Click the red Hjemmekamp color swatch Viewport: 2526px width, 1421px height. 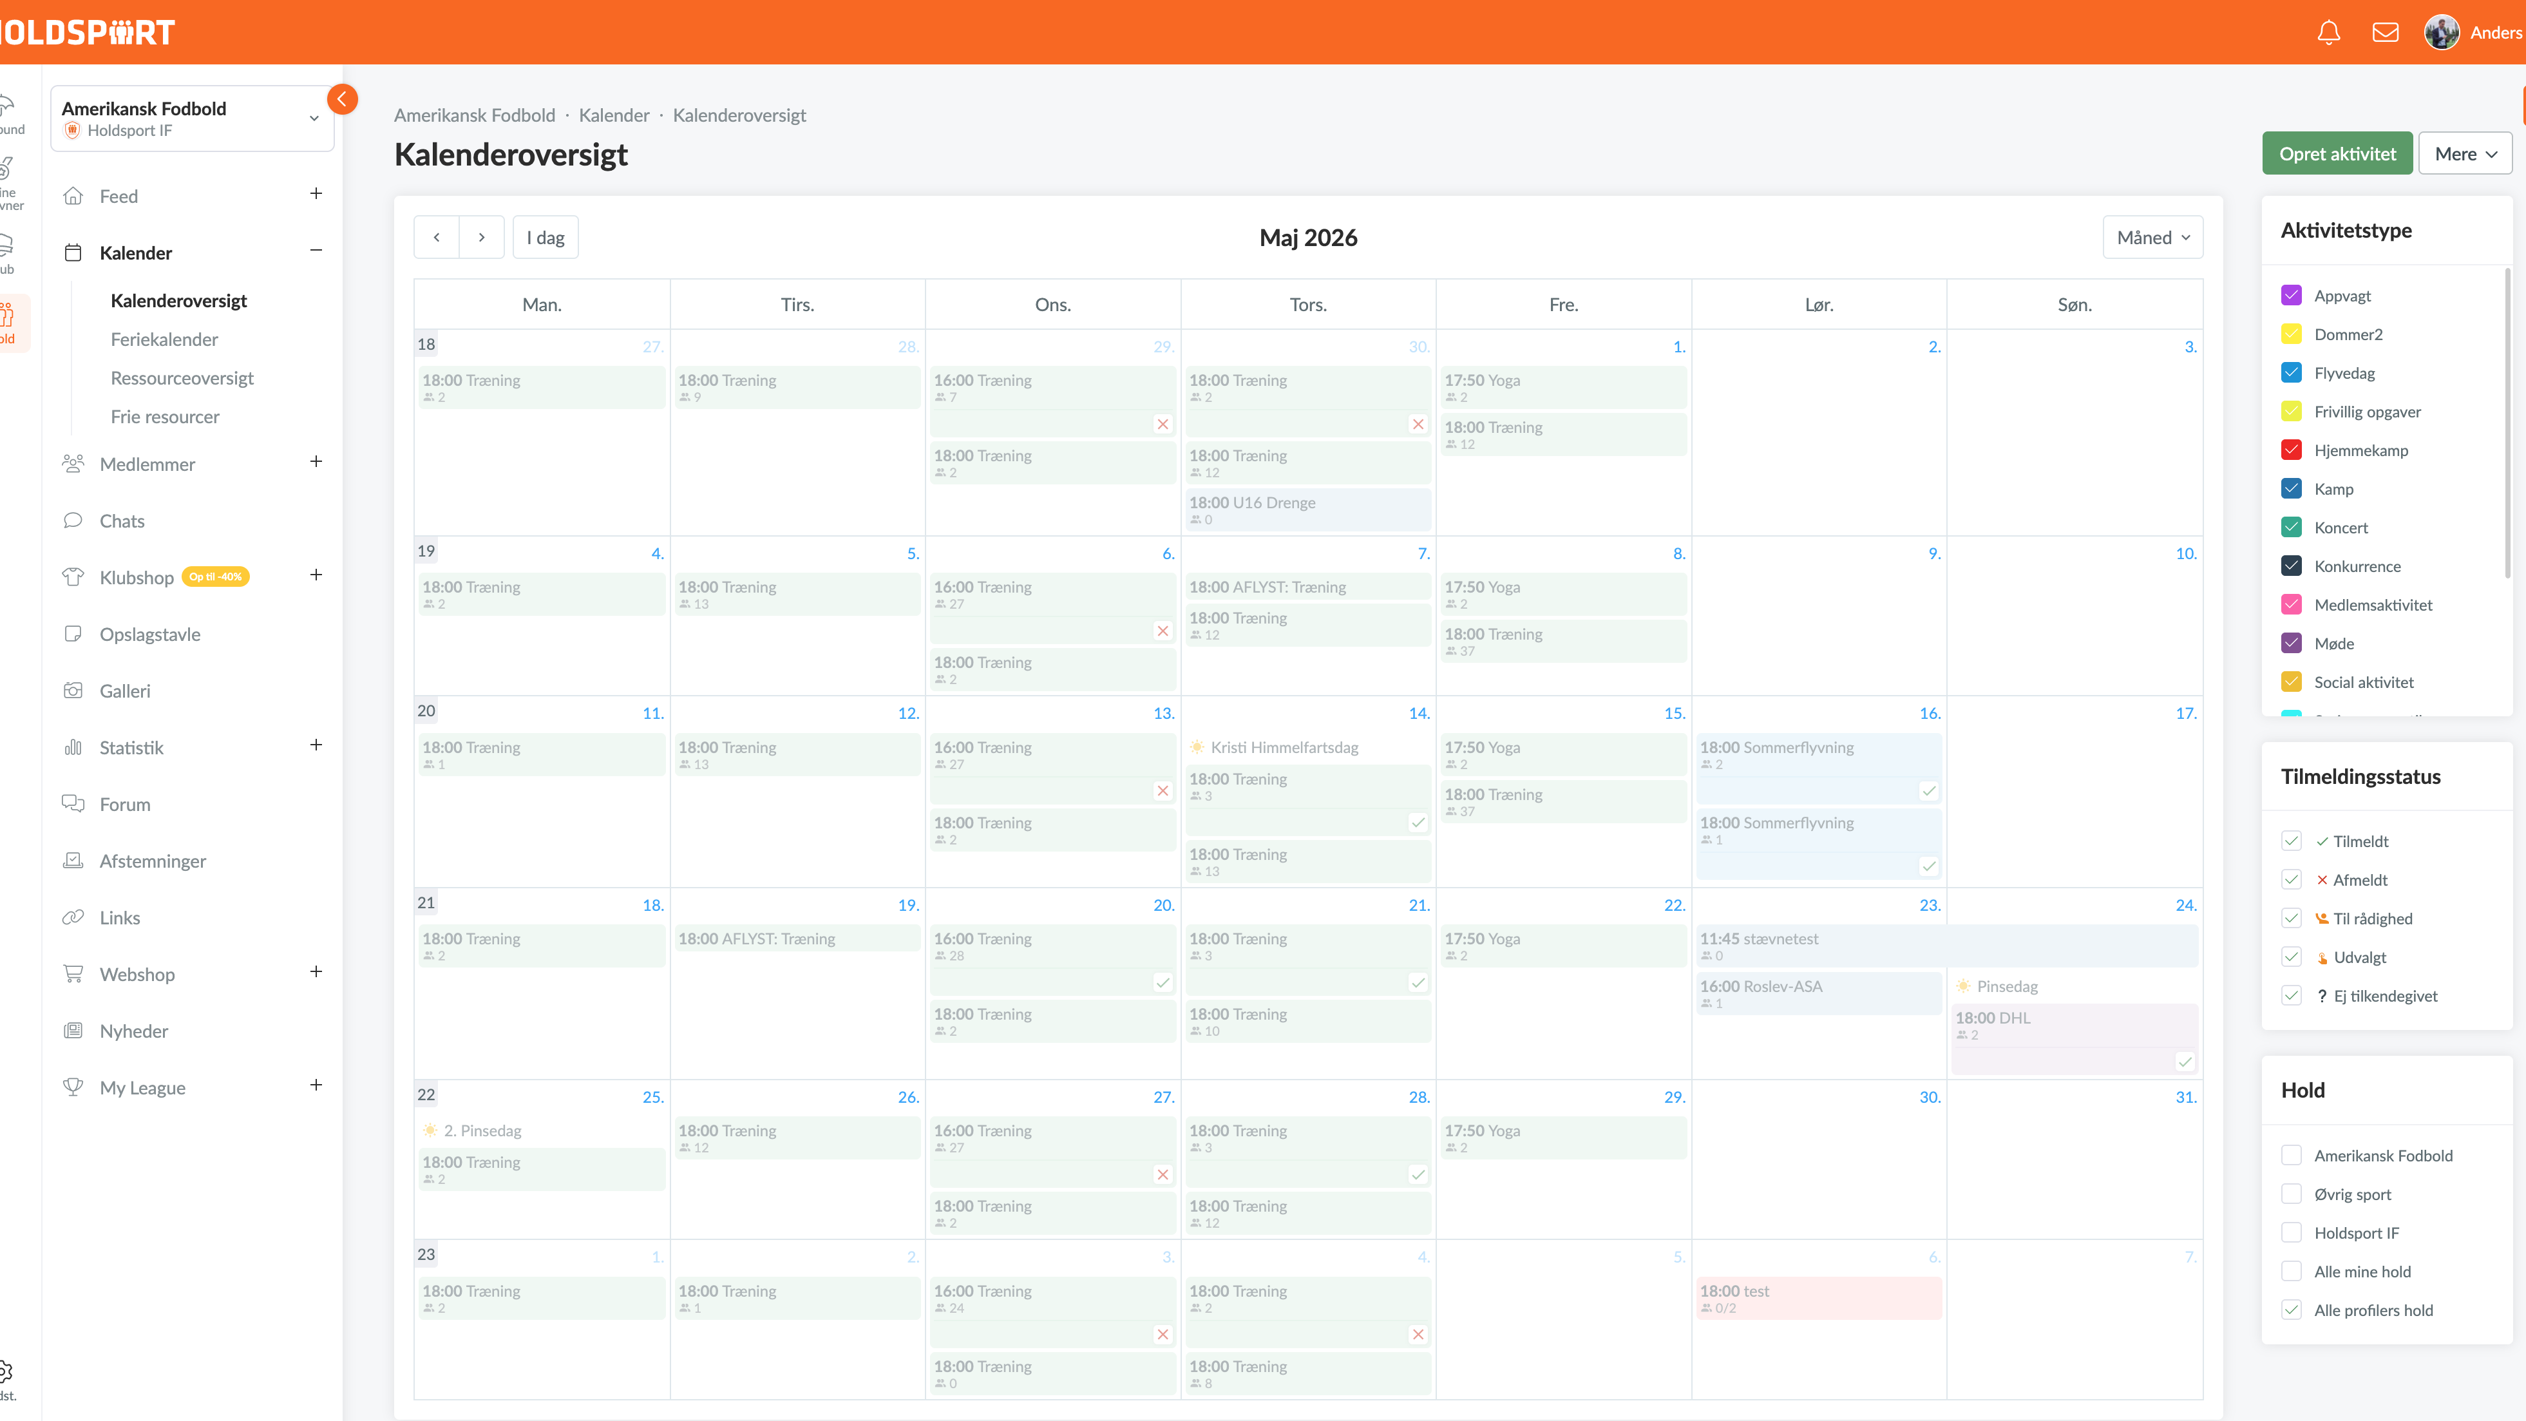coord(2292,450)
